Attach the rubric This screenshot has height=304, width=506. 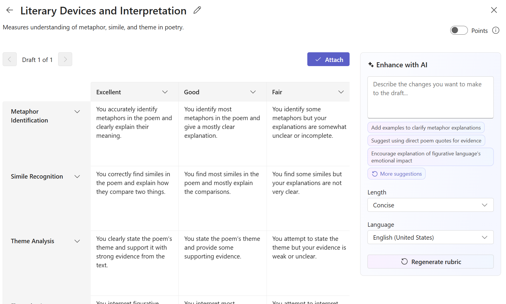(328, 59)
